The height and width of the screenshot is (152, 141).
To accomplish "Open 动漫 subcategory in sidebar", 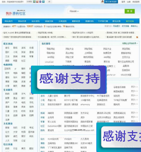I will click(31, 48).
